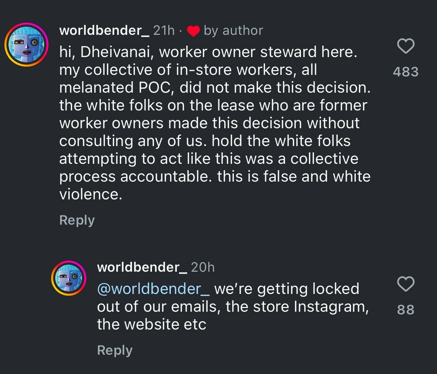
Task: Like the first worldbender_ comment with heart outline
Action: coord(405,46)
